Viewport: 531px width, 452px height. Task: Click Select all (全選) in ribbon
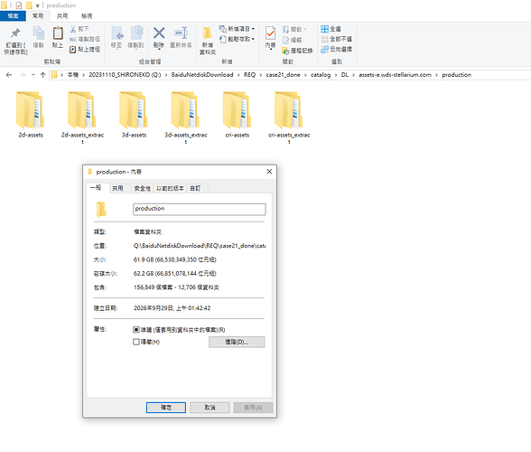(331, 29)
